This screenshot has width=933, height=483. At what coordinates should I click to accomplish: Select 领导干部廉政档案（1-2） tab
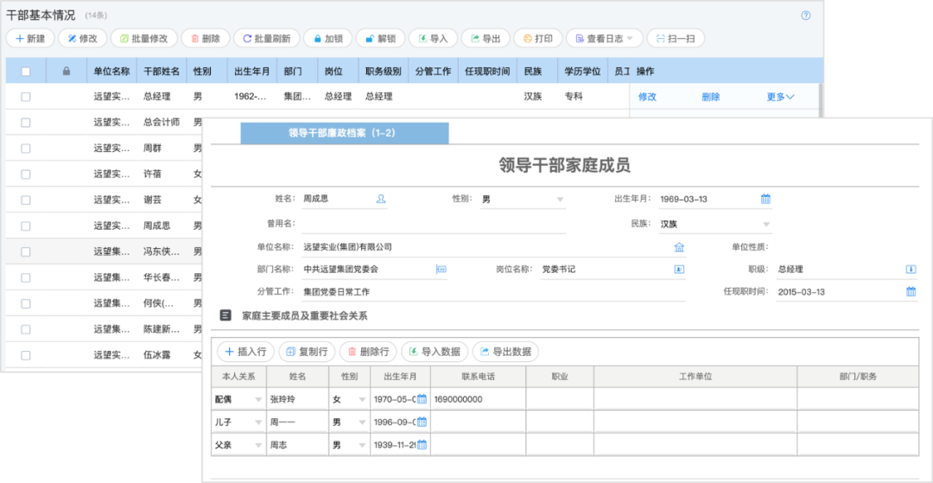pyautogui.click(x=345, y=133)
